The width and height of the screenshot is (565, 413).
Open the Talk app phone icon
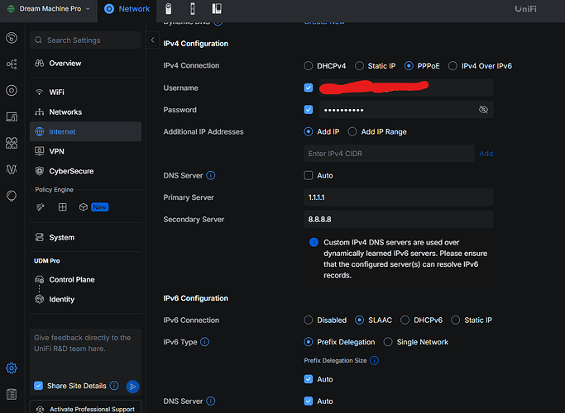click(217, 8)
